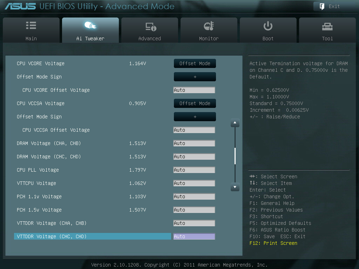Select DRAM Voltage (CHC, CHD) Auto field
Screen dimensions: 359x269
tap(194, 157)
